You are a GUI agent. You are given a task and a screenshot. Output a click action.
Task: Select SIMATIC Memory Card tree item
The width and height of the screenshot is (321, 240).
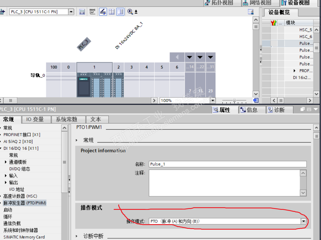click(24, 237)
